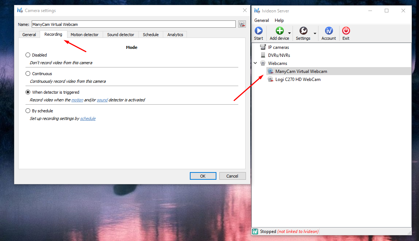This screenshot has width=419, height=241.
Task: Click the Cancel button
Action: (x=232, y=176)
